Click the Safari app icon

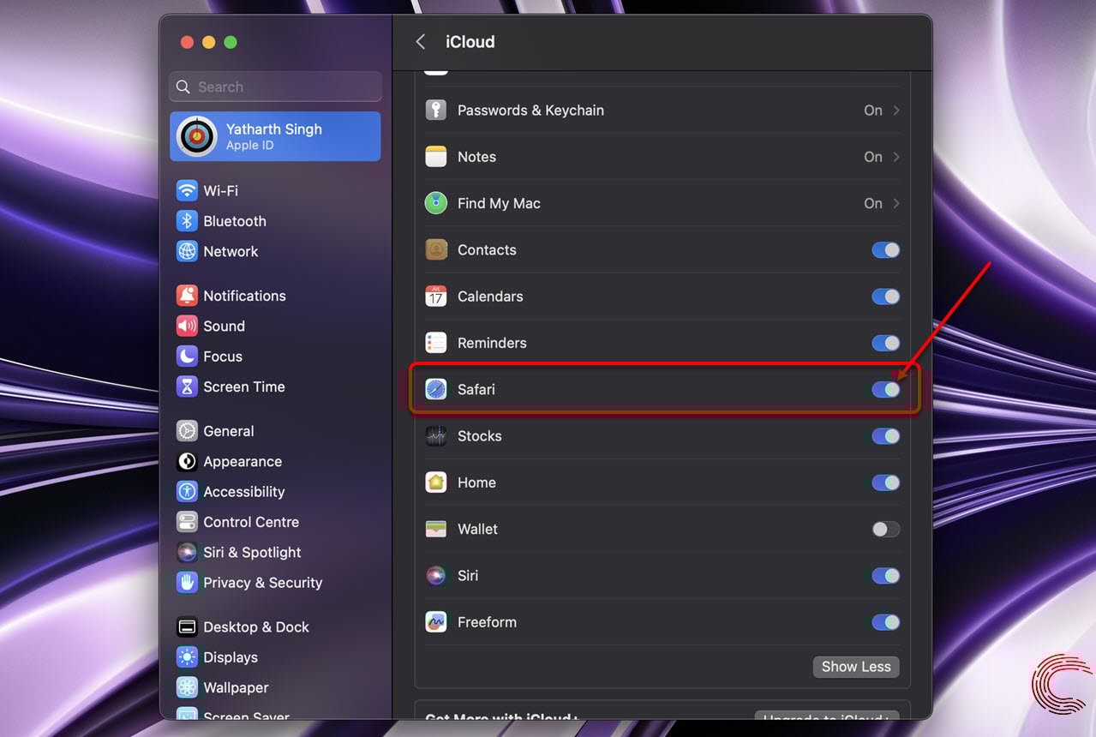(x=436, y=389)
